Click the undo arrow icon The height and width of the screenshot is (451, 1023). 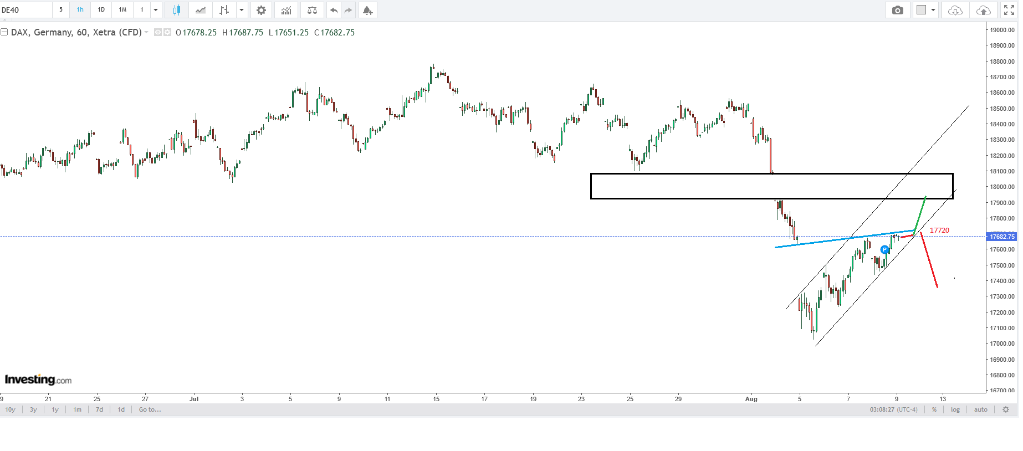(334, 10)
